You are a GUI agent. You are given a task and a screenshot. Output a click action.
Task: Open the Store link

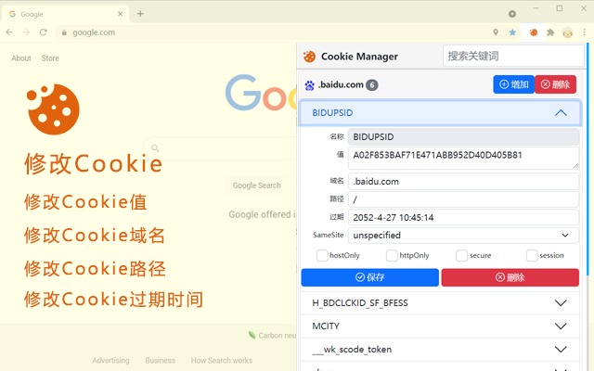(x=50, y=58)
